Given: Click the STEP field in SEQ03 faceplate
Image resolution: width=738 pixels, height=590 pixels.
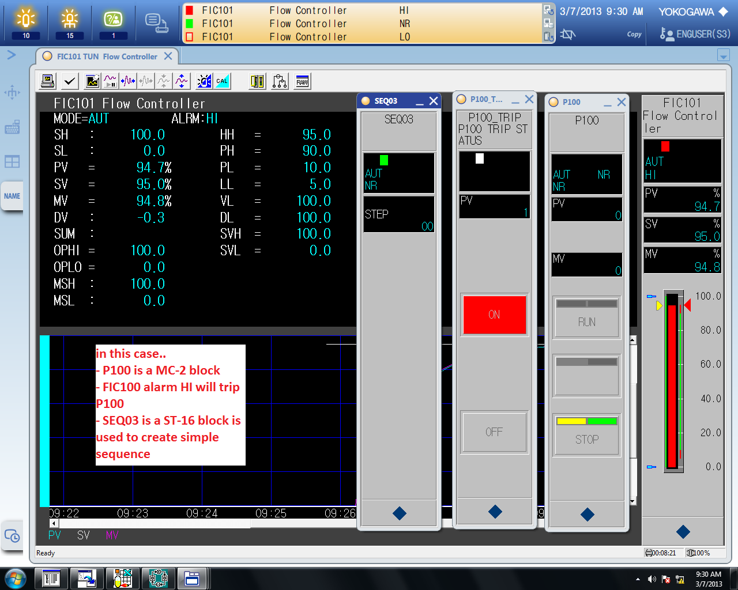Looking at the screenshot, I should coord(398,214).
